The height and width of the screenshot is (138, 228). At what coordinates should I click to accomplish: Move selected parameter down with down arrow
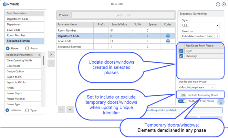70,110
